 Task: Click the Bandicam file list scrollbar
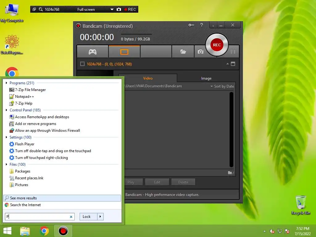[x=231, y=130]
